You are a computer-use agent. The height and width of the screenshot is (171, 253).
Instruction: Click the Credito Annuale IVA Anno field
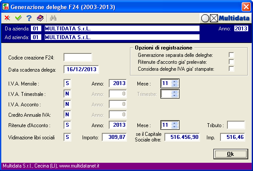pyautogui.click(x=118, y=115)
